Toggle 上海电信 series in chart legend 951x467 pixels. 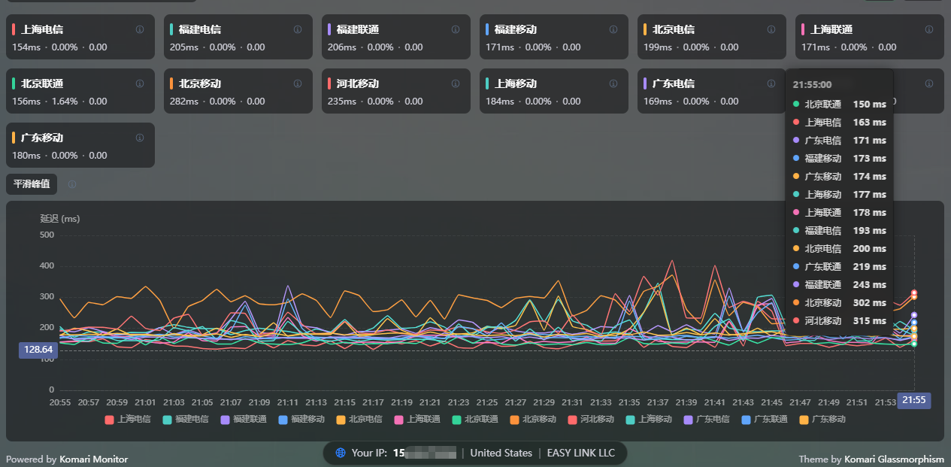pyautogui.click(x=127, y=419)
